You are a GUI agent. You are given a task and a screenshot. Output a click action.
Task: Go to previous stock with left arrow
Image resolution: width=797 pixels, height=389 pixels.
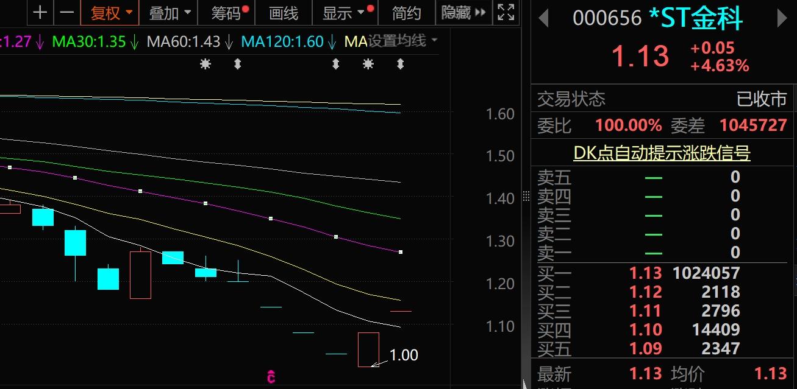click(x=544, y=18)
